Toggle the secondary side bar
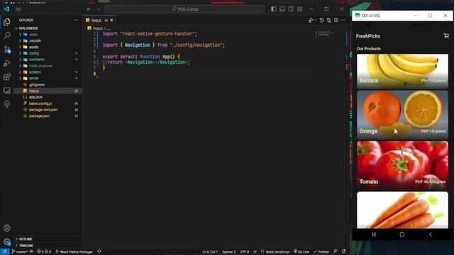 point(291,9)
